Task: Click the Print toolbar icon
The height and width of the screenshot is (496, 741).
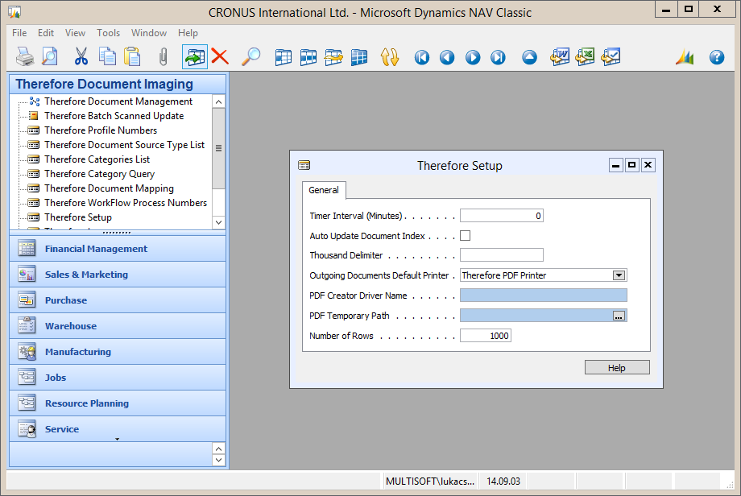Action: [25, 57]
